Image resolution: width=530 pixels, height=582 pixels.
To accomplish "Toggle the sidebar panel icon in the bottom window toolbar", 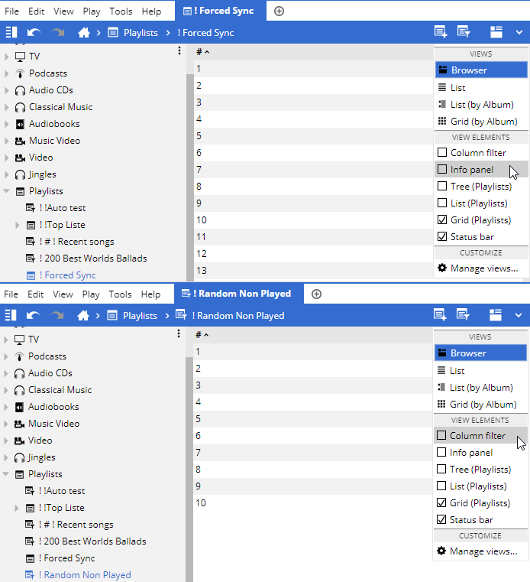I will tap(11, 315).
